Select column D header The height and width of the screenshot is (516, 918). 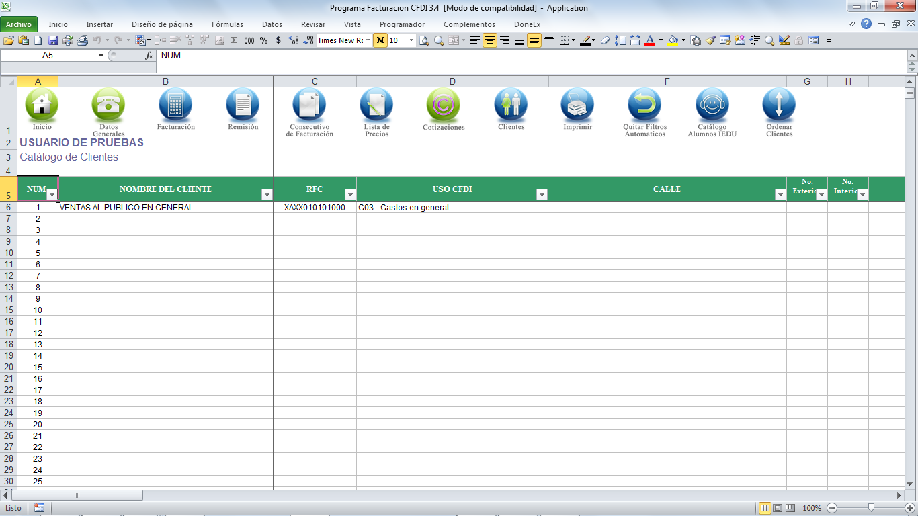point(452,81)
